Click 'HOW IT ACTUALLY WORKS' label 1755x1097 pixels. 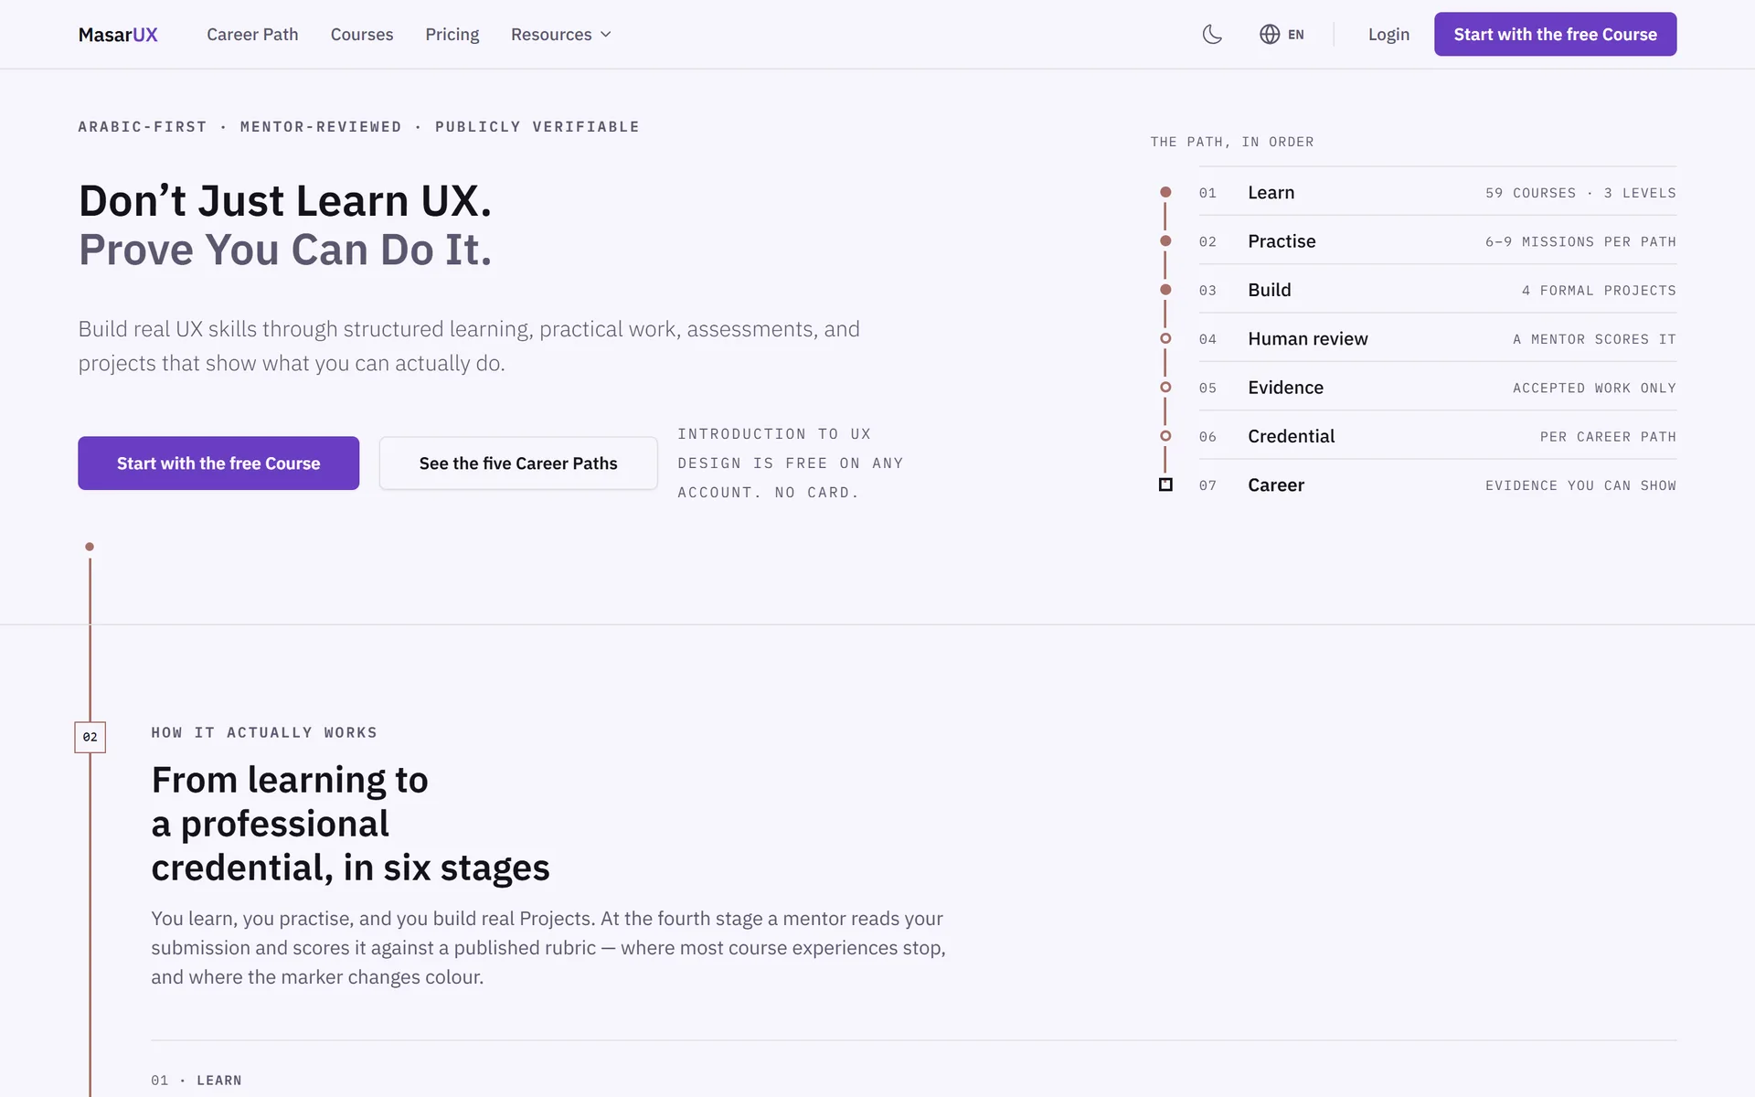pos(264,732)
